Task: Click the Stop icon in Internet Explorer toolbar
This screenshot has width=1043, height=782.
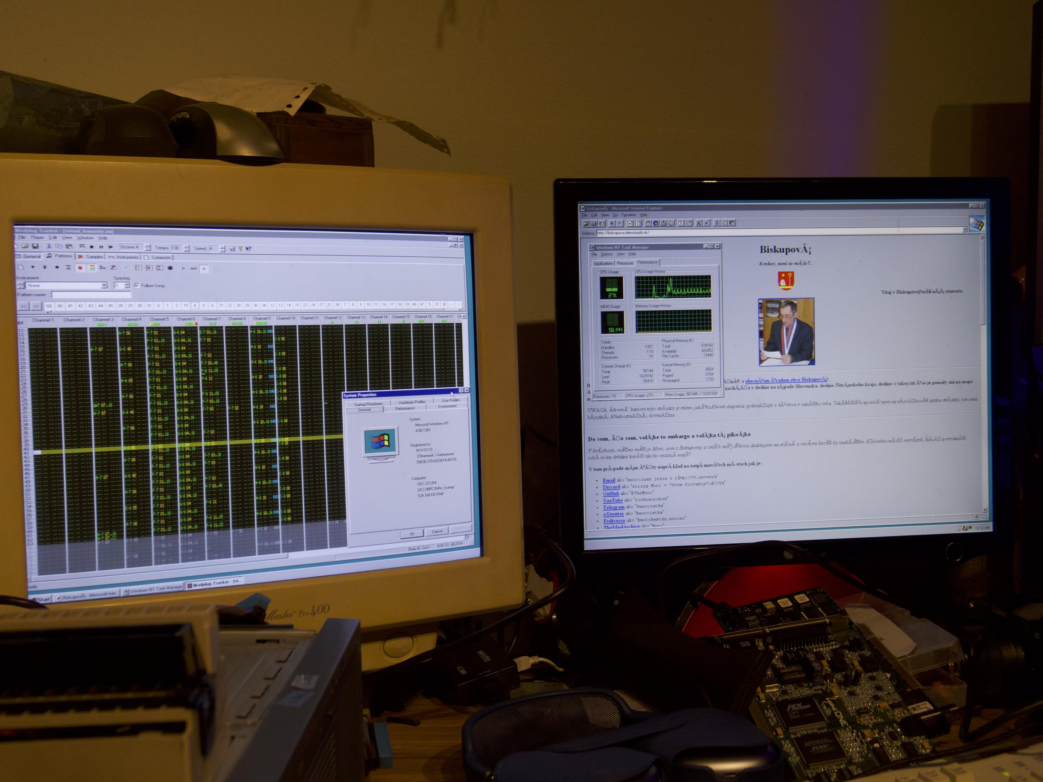Action: point(630,224)
